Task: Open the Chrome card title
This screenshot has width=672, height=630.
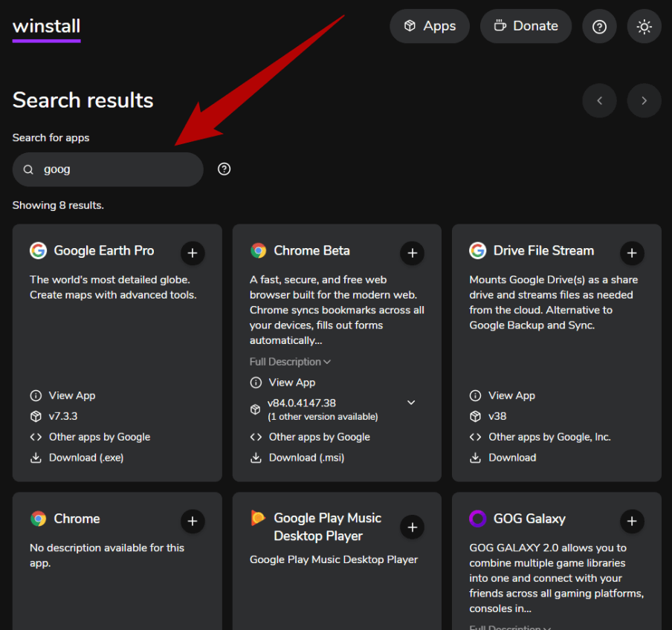Action: [77, 519]
